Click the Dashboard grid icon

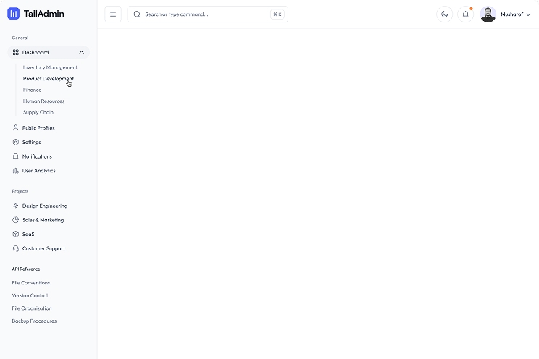(x=16, y=52)
